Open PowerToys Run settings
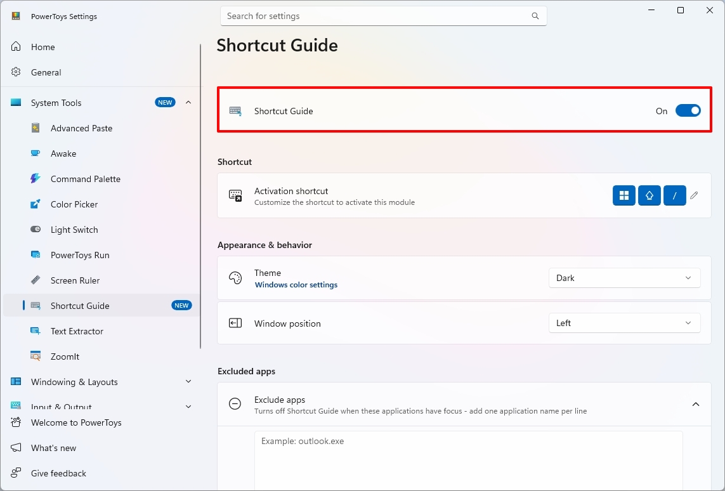Image resolution: width=725 pixels, height=491 pixels. tap(80, 255)
